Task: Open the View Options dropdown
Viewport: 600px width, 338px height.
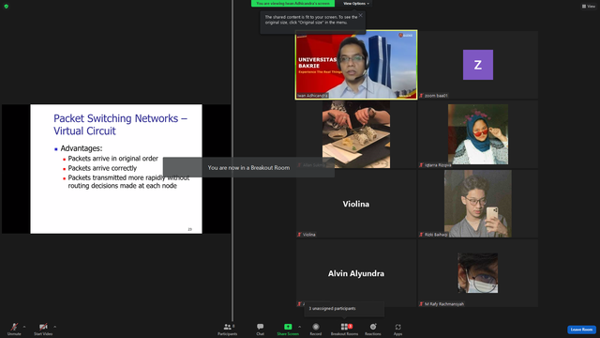Action: pos(356,4)
